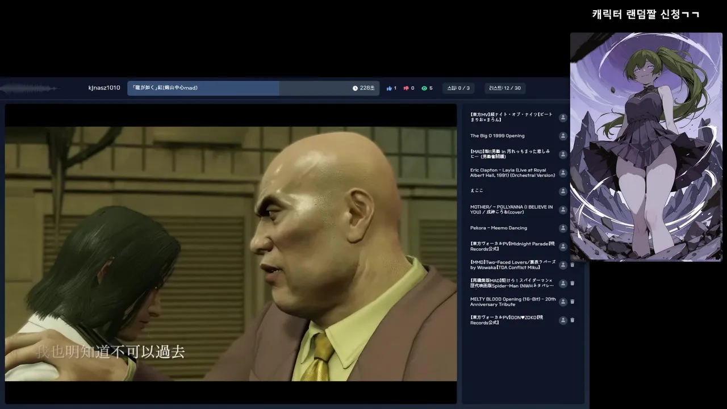Screen dimensions: 727x409
Task: Open requester profile for 汚れっちまった悲しみに MAD entry
Action: [x=563, y=155]
